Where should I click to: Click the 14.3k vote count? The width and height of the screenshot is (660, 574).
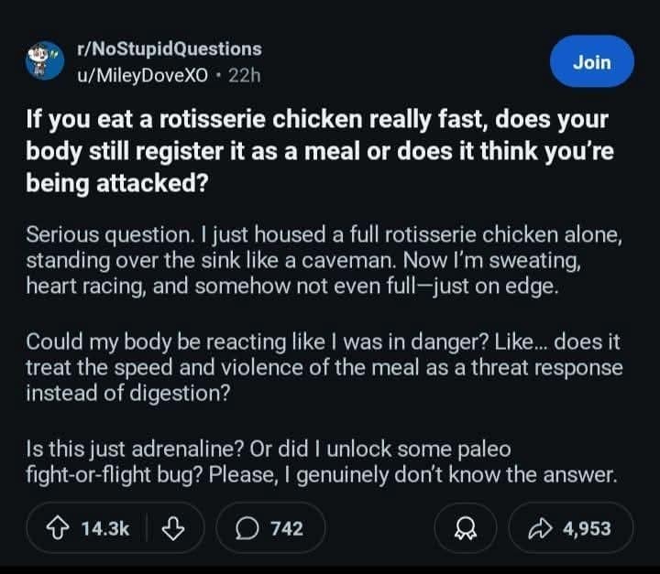pyautogui.click(x=105, y=527)
